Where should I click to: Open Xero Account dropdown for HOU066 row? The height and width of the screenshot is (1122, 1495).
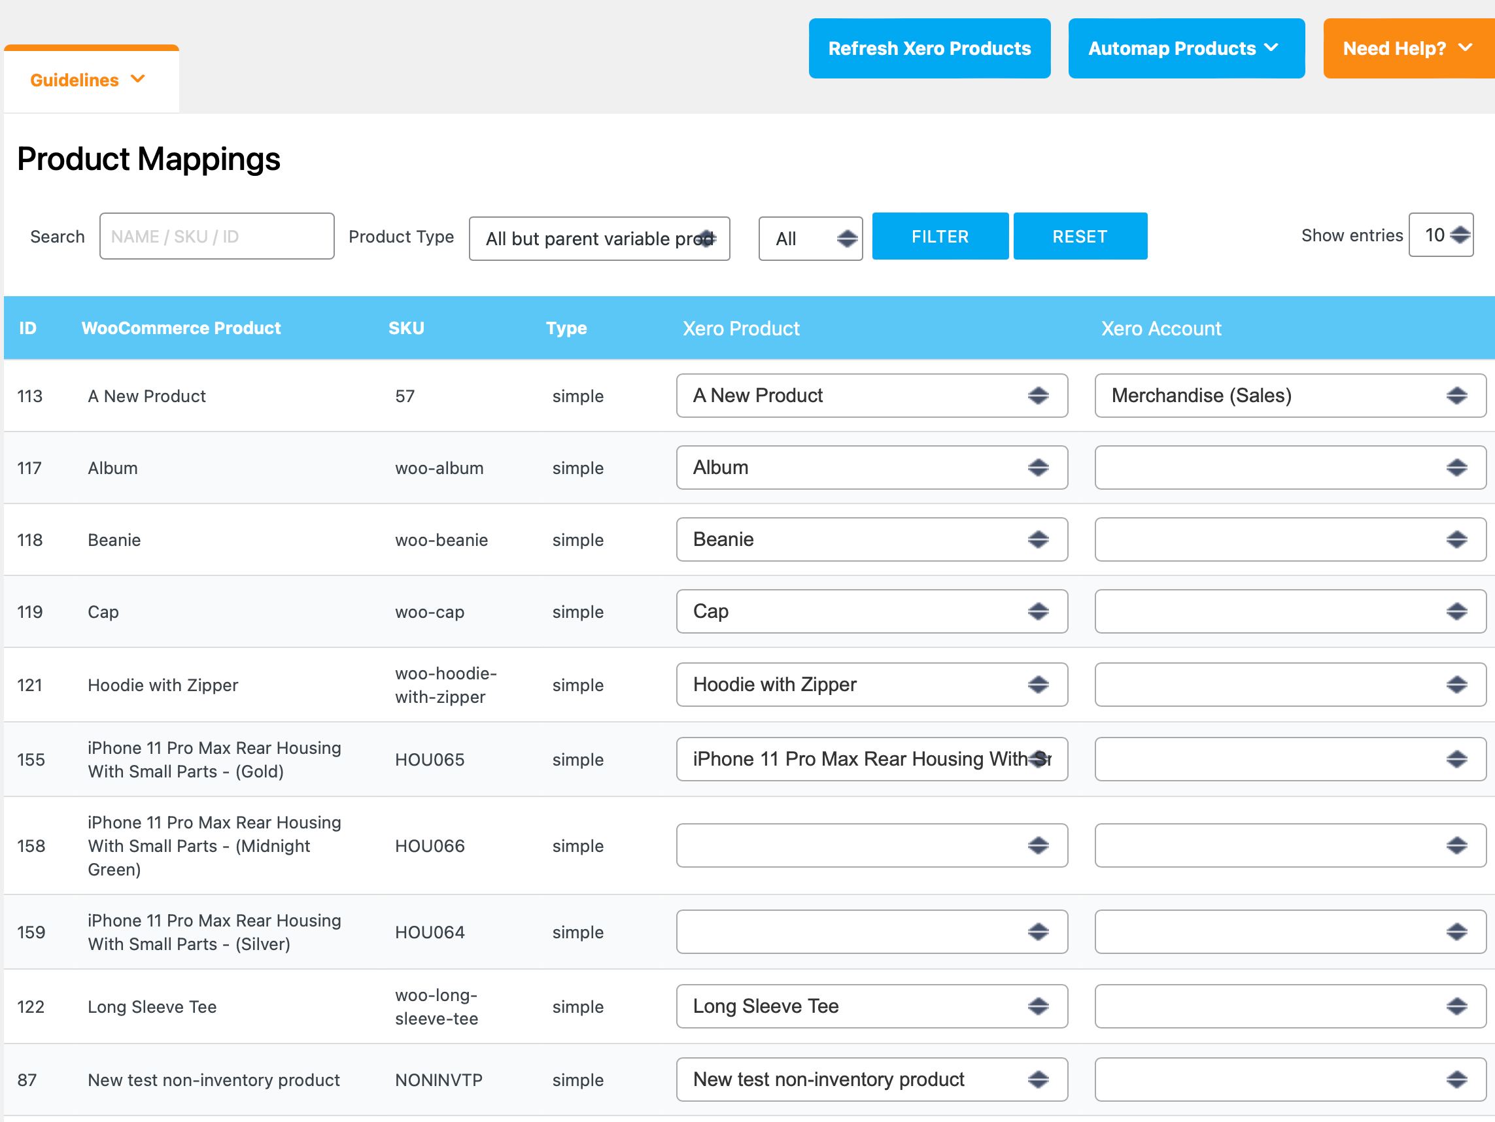(1290, 845)
